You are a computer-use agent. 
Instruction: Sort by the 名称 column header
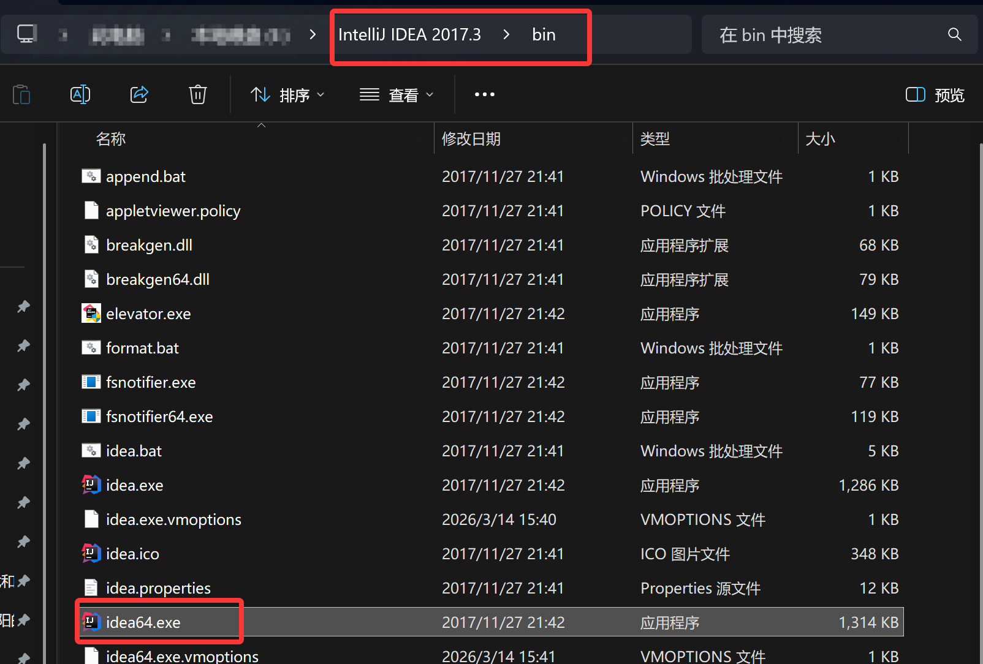tap(111, 139)
